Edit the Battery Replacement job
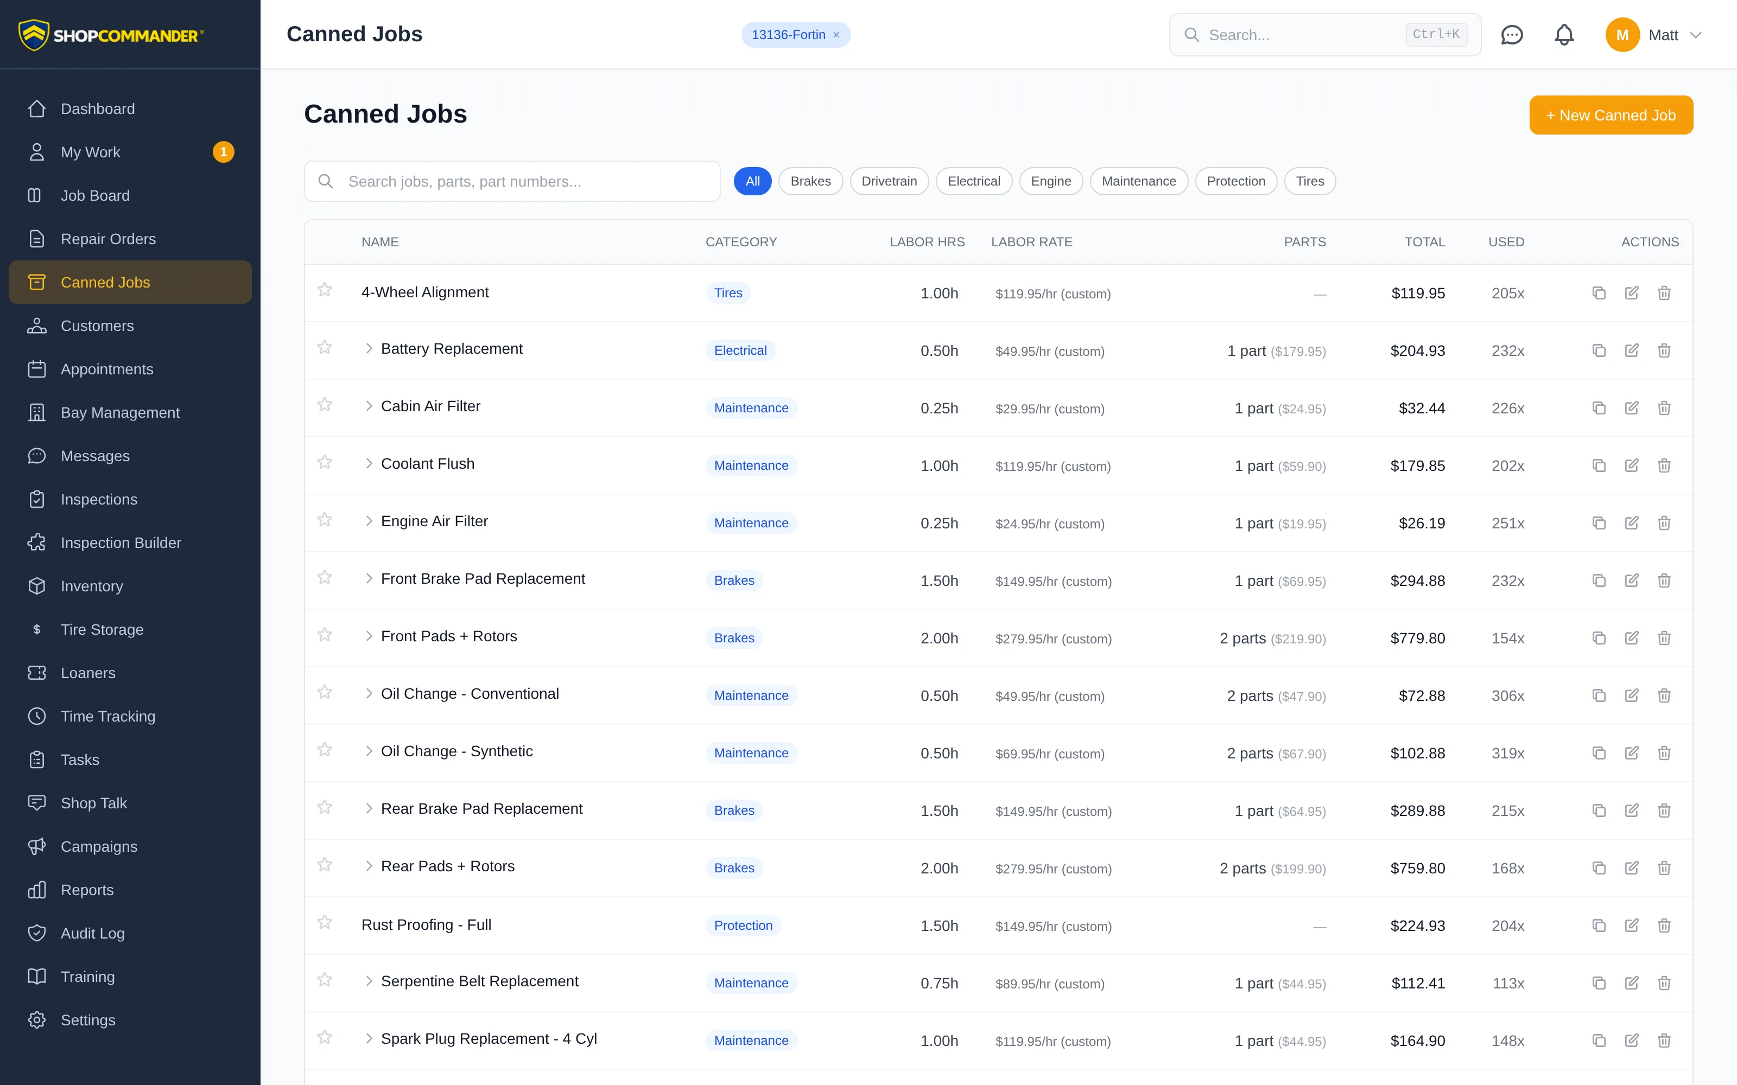 coord(1632,350)
